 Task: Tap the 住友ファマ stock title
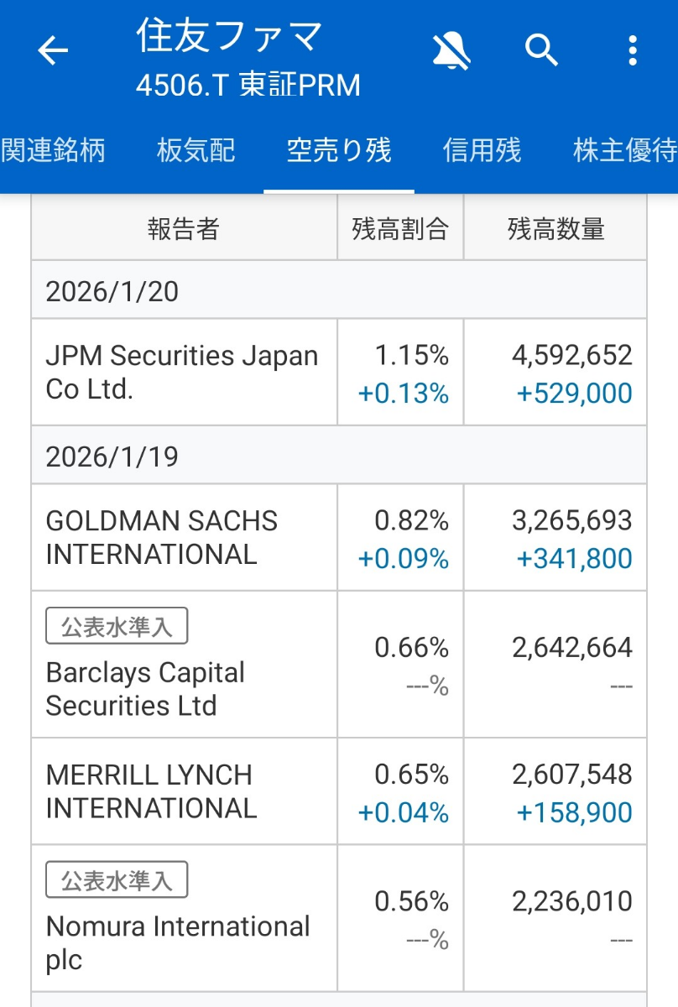pyautogui.click(x=229, y=37)
